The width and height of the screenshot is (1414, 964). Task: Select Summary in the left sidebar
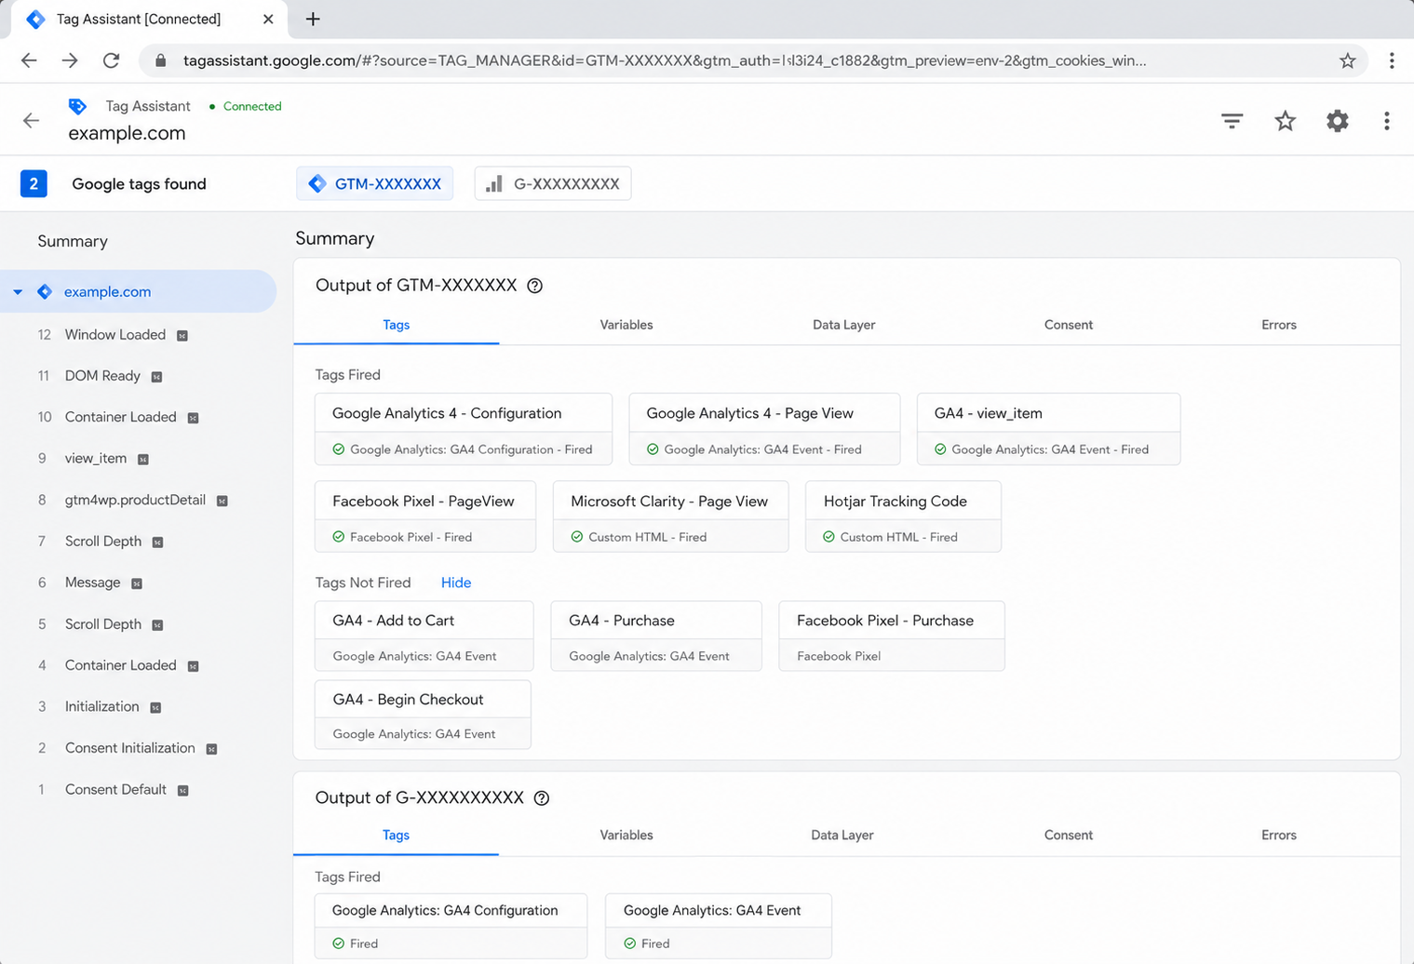tap(73, 241)
